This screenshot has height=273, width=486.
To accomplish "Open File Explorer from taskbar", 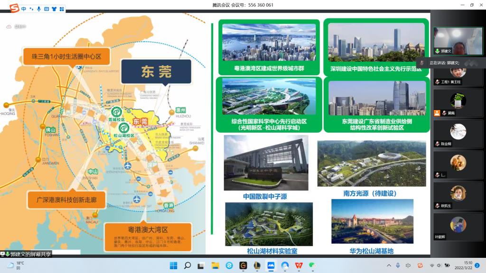I will pos(215,265).
